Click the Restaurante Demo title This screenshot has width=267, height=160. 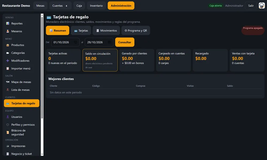(x=16, y=6)
